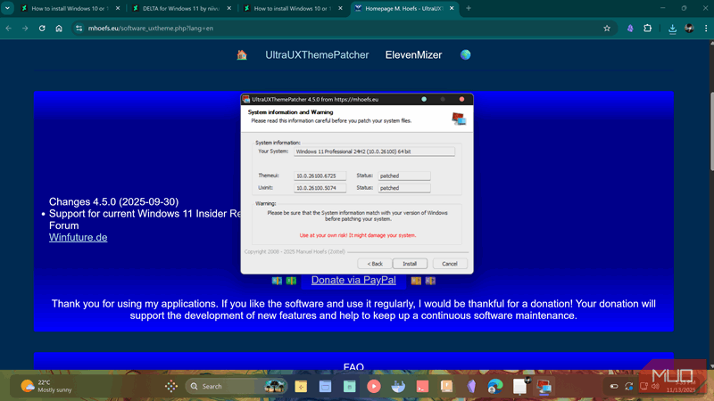Select the Homepage M. Hoefs tab
The width and height of the screenshot is (714, 401).
[404, 8]
